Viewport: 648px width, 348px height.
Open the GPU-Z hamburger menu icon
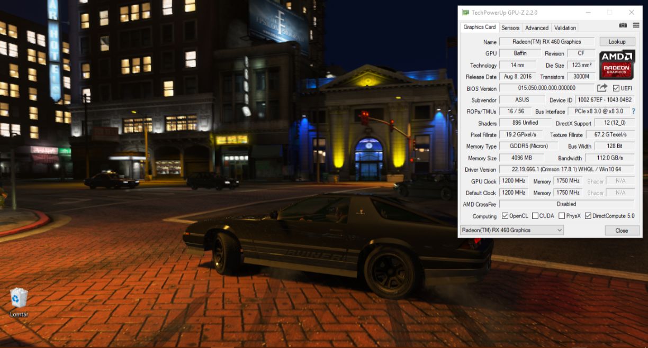[x=636, y=25]
